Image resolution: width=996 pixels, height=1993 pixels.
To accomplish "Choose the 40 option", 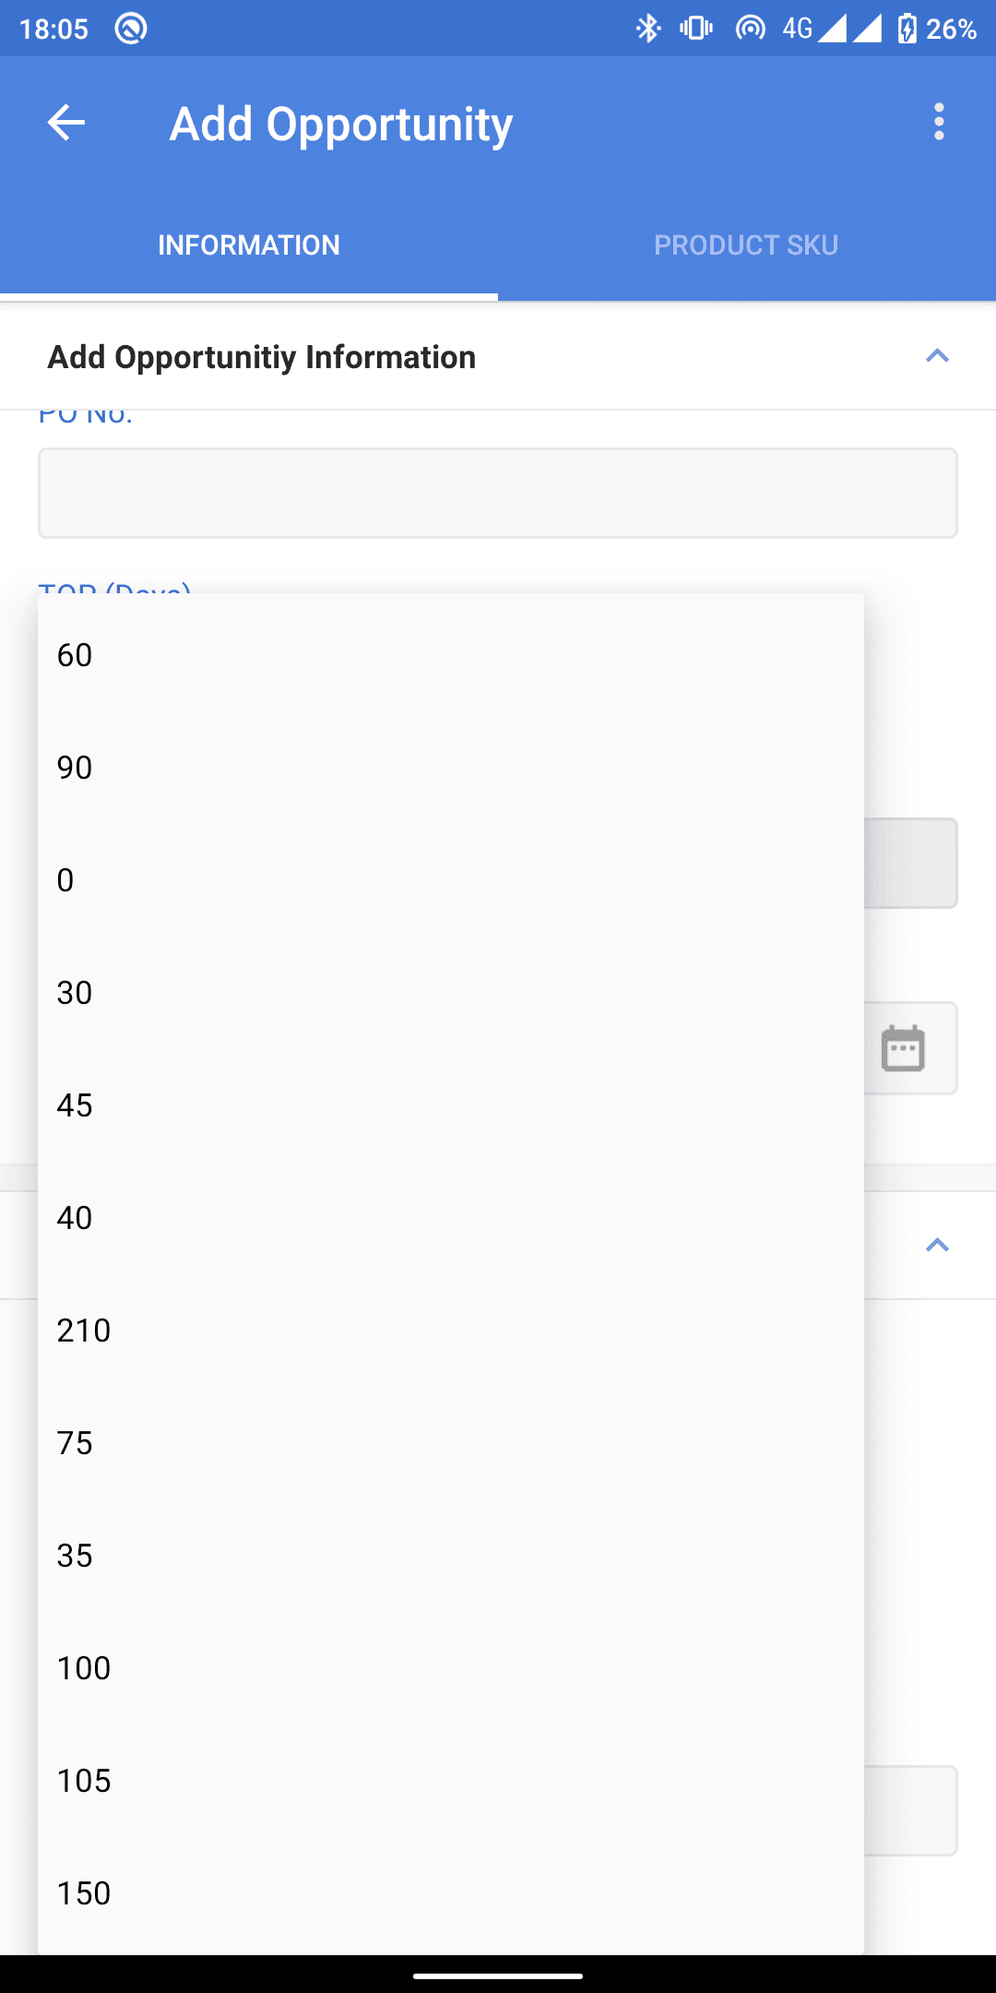I will coord(451,1218).
